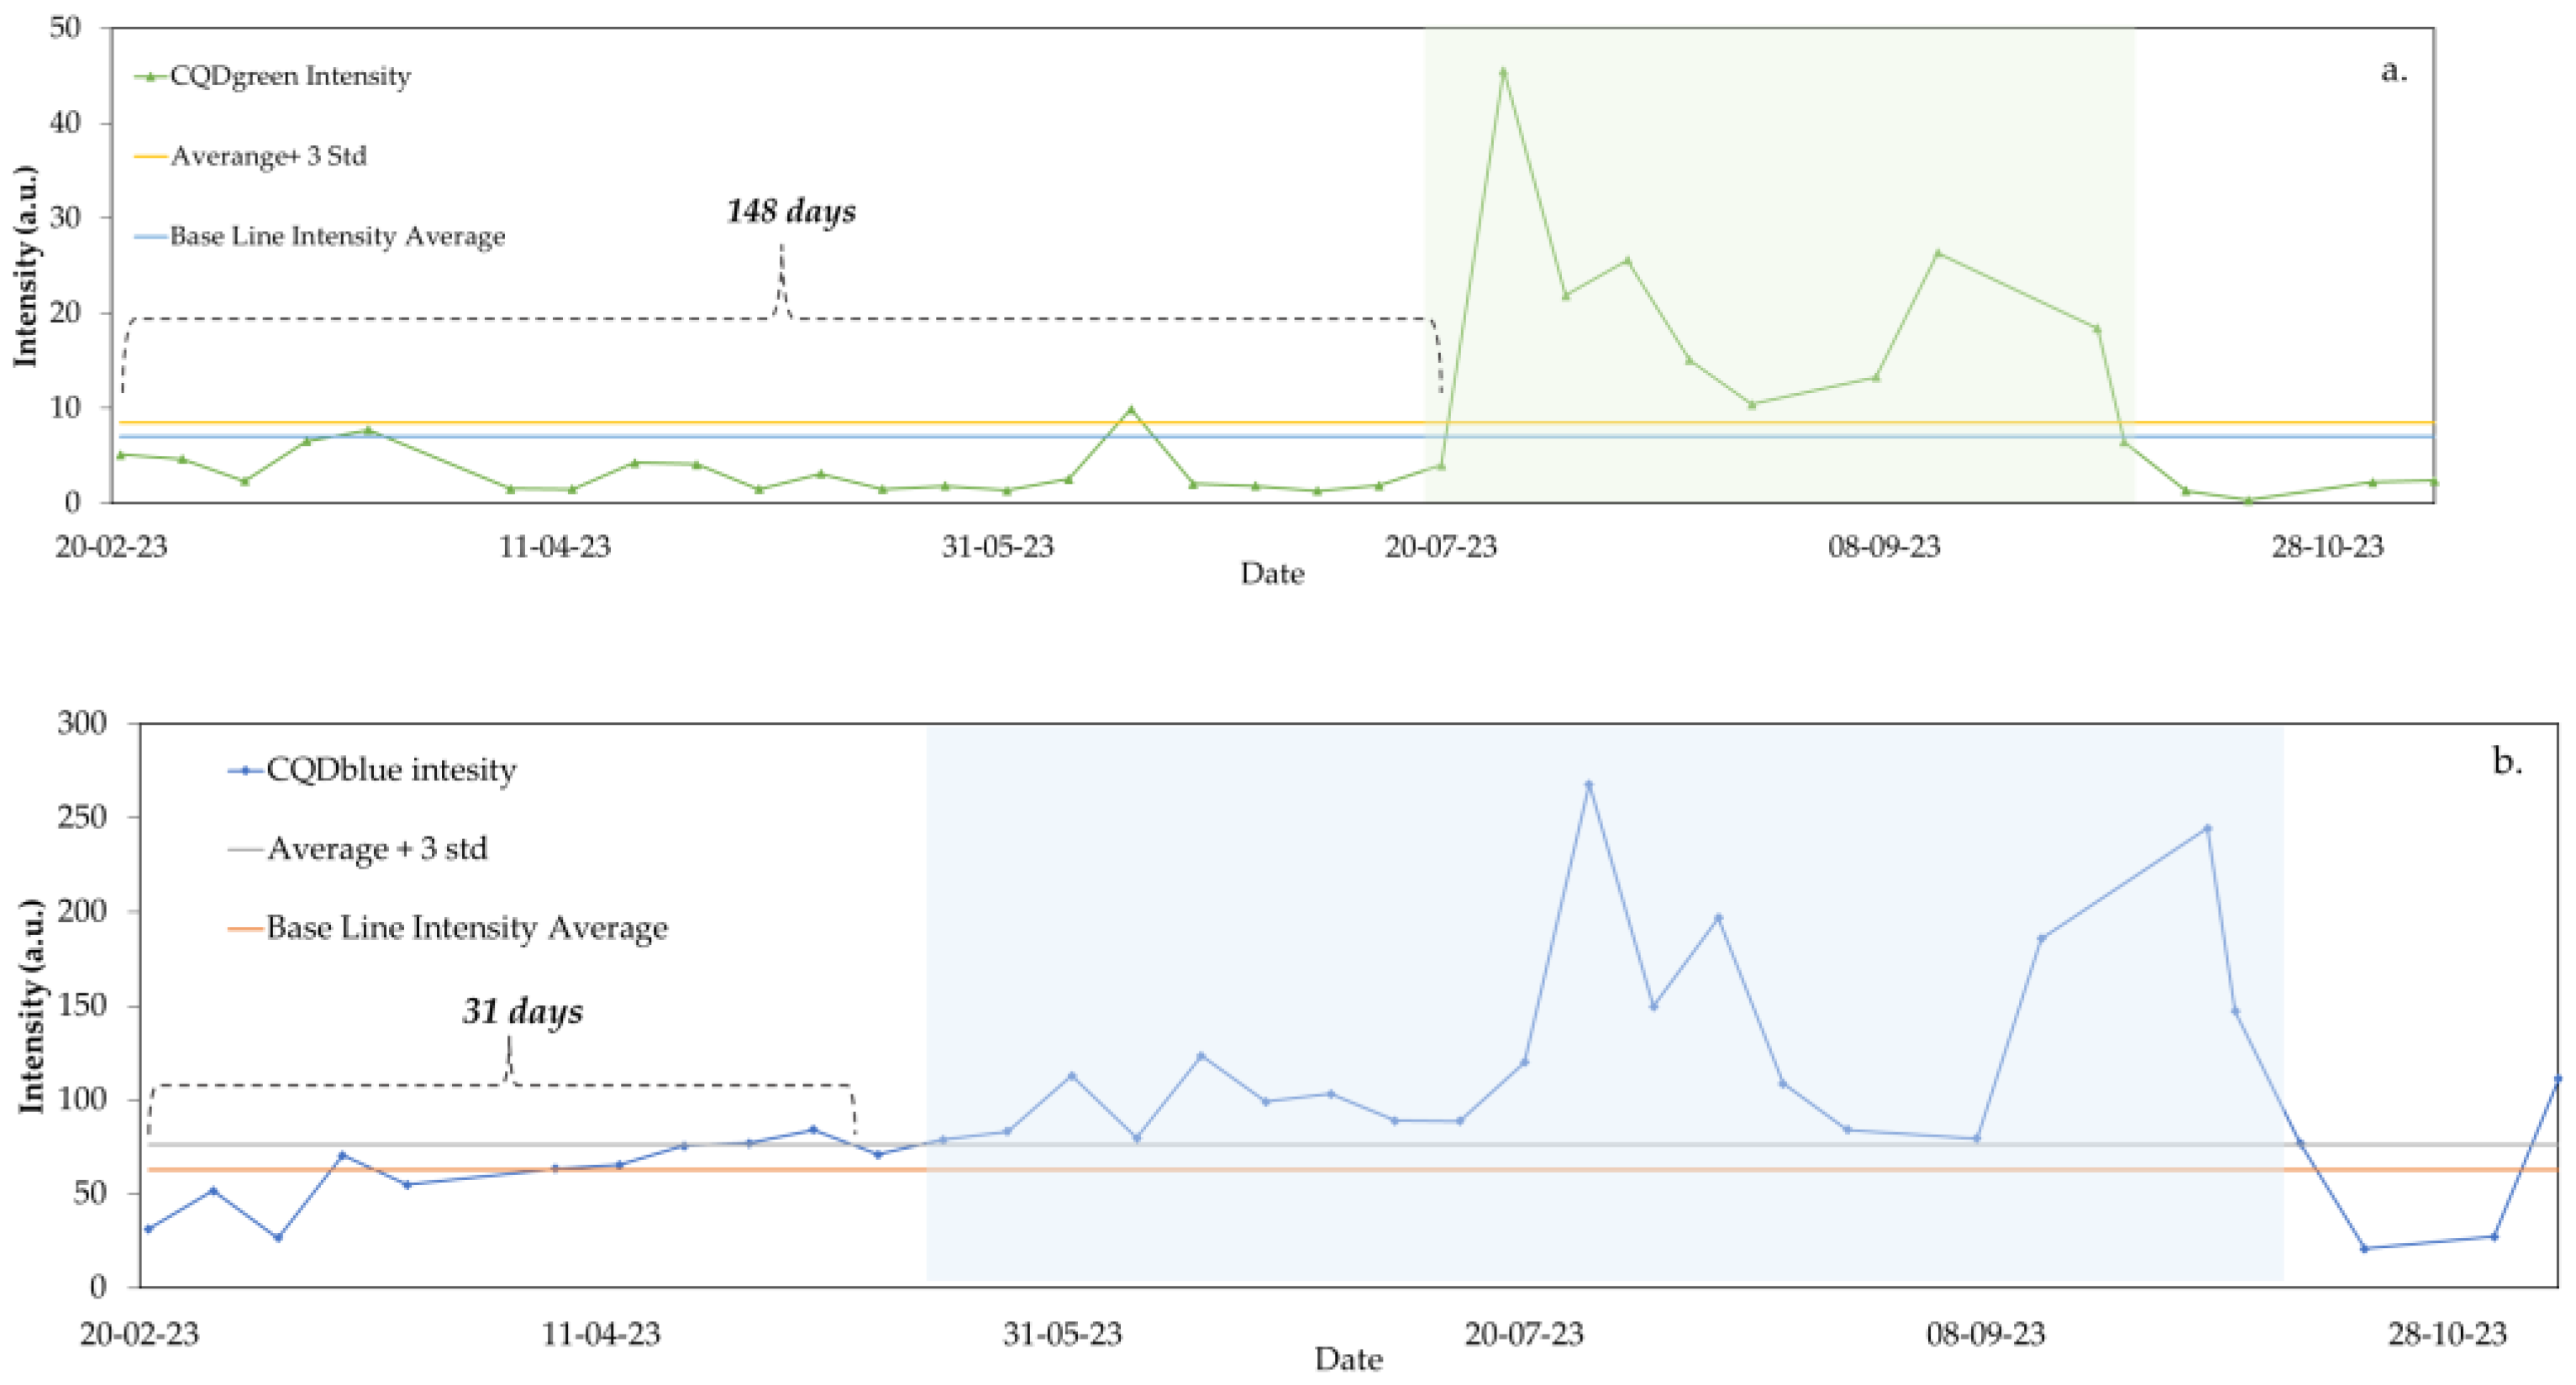Click the 'Date' axis title under green chart
Viewport: 2576px width, 1385px height.
click(x=1272, y=574)
